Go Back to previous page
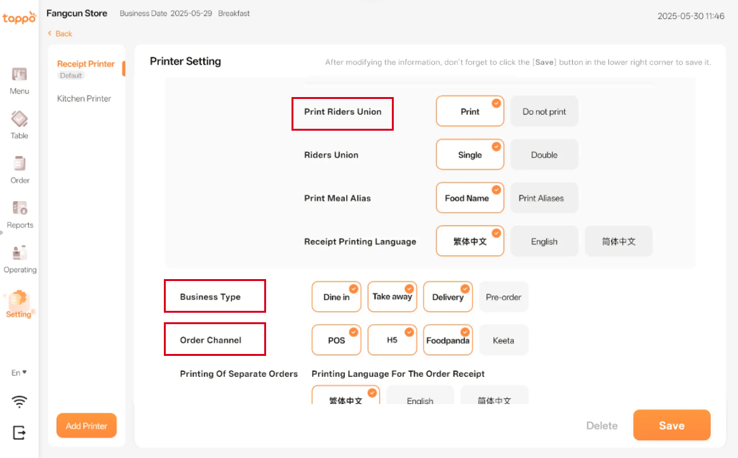Image resolution: width=738 pixels, height=458 pixels. [61, 34]
